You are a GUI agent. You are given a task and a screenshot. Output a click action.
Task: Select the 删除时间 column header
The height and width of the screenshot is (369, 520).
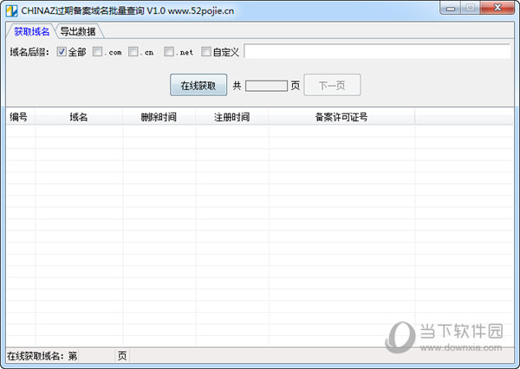point(159,117)
